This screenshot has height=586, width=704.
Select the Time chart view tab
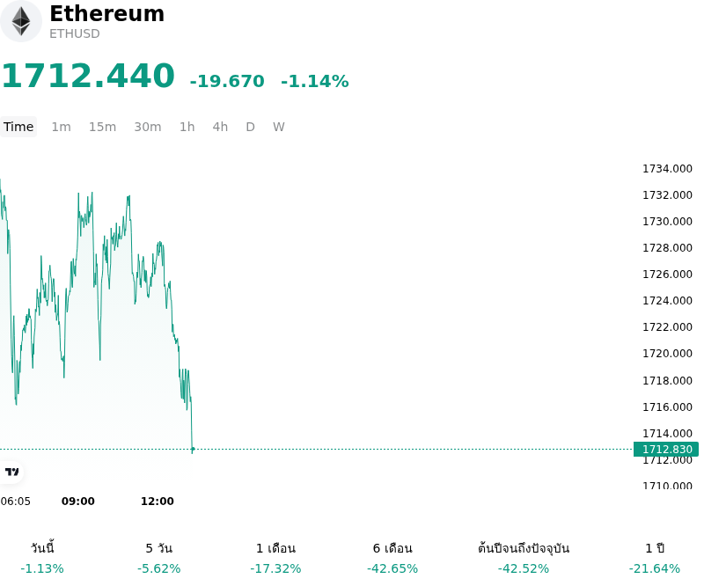tap(18, 127)
